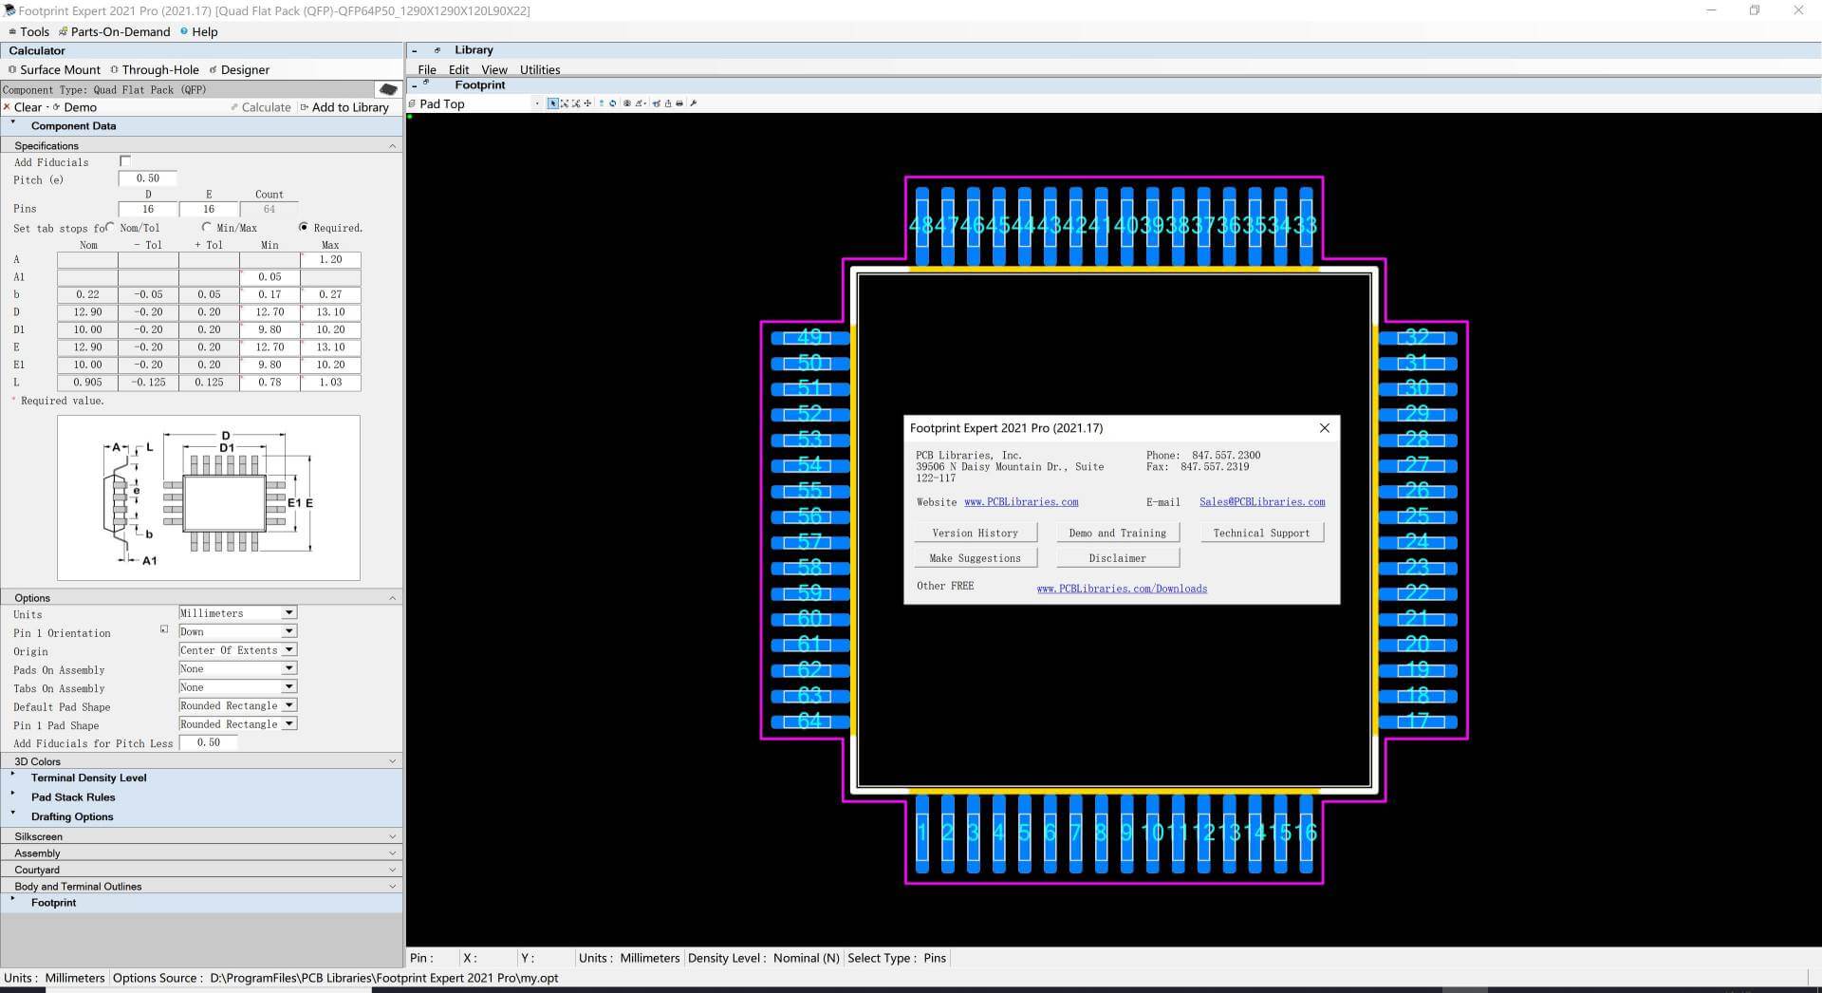The width and height of the screenshot is (1822, 993).
Task: Minimize the Footprint panel
Action: point(414,85)
